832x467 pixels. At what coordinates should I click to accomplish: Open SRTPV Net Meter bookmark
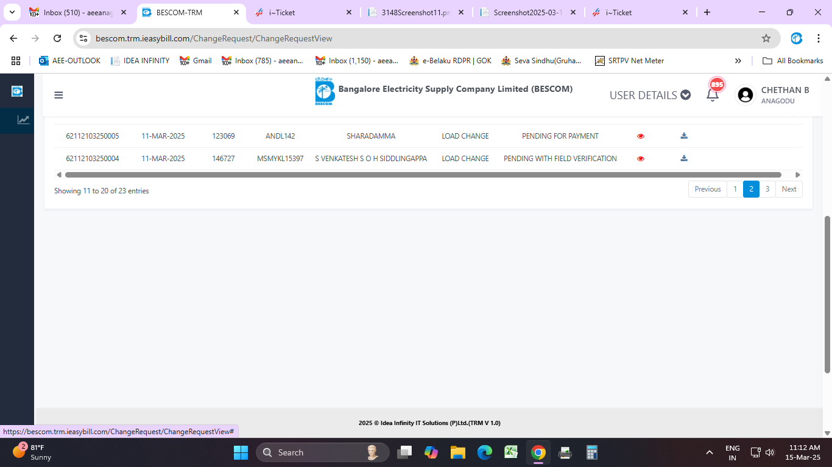coord(629,61)
